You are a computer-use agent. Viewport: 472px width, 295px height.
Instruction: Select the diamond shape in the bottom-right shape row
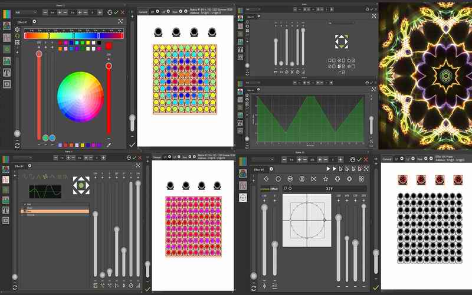(x=265, y=179)
